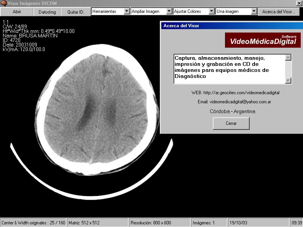
Task: Close the Visor Imágenes DICOM window
Action: coord(299,3)
